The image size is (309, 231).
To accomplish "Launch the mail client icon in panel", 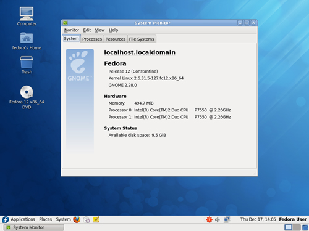I will tap(87, 219).
